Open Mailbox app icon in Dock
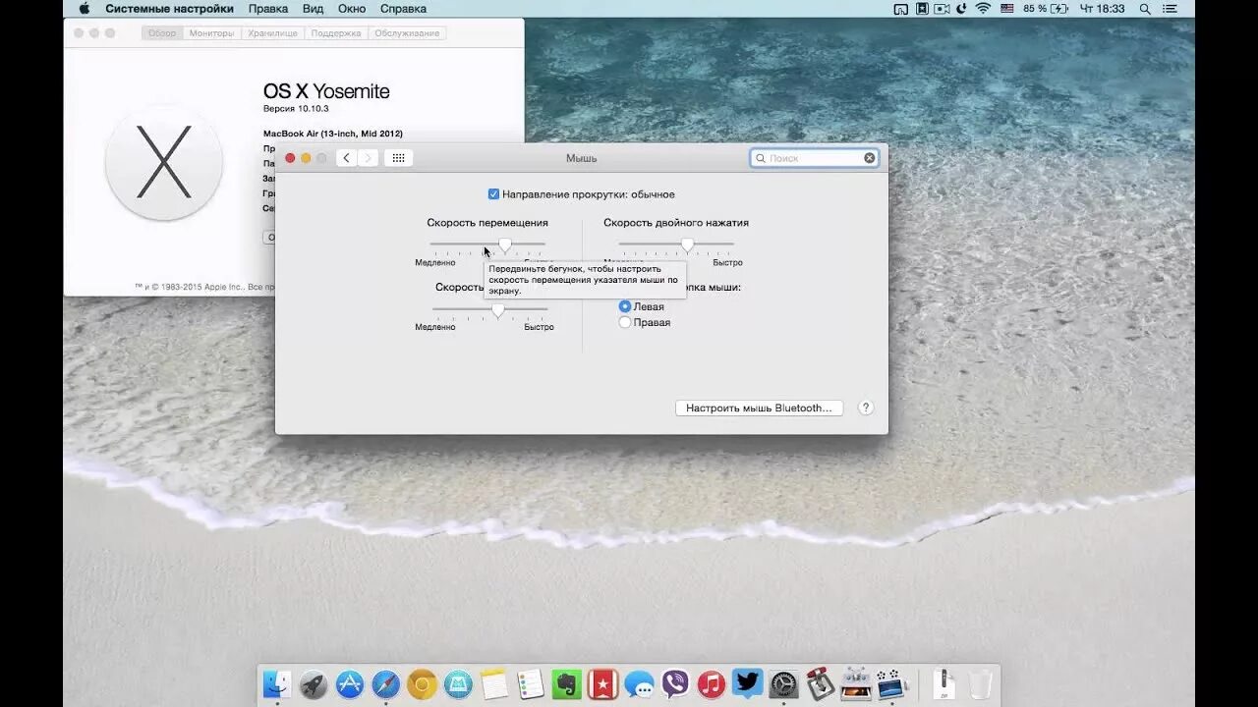This screenshot has height=707, width=1258. 458,683
